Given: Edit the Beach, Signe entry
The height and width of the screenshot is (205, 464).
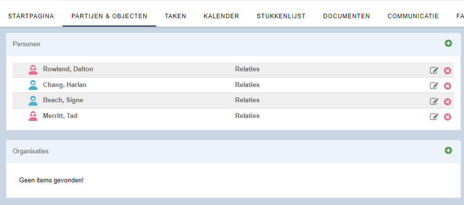Looking at the screenshot, I should (x=434, y=102).
